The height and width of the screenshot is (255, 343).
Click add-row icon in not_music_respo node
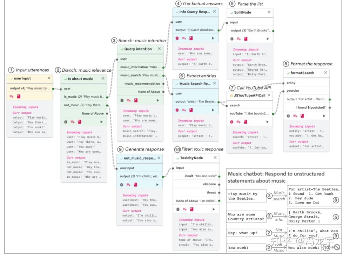pyautogui.click(x=128, y=185)
